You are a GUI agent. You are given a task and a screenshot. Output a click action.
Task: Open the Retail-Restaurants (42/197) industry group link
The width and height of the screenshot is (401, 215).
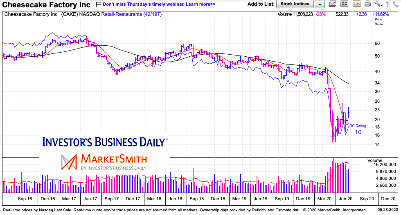131,14
